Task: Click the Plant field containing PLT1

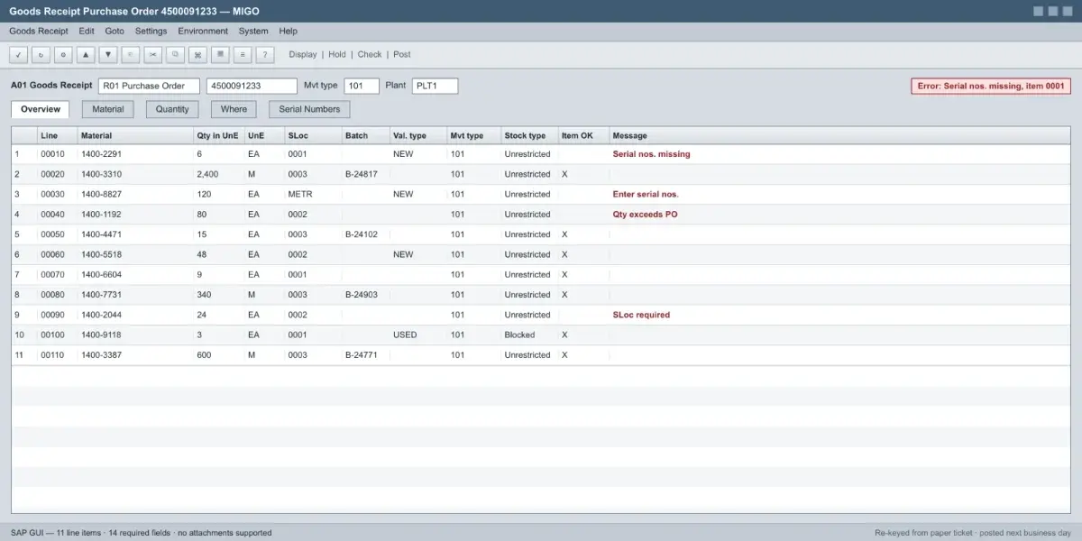Action: [435, 86]
